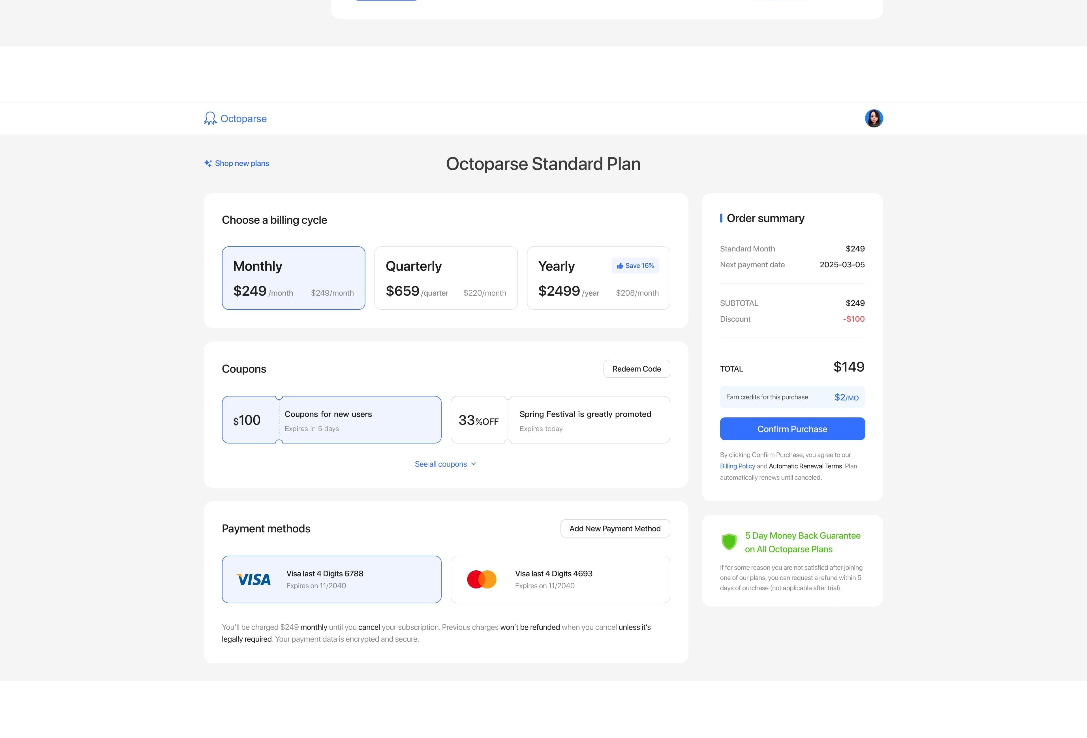Click the Payment methods heading
This screenshot has width=1087, height=738.
coord(266,529)
